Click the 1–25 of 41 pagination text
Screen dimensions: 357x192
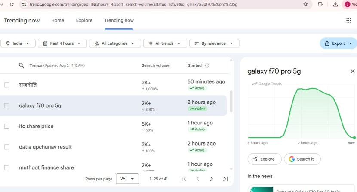coord(158,179)
